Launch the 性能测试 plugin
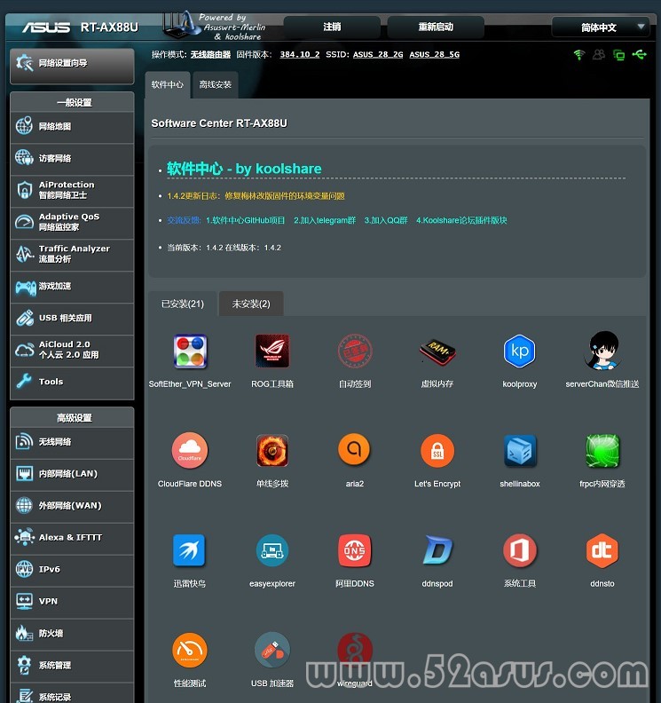 (190, 650)
